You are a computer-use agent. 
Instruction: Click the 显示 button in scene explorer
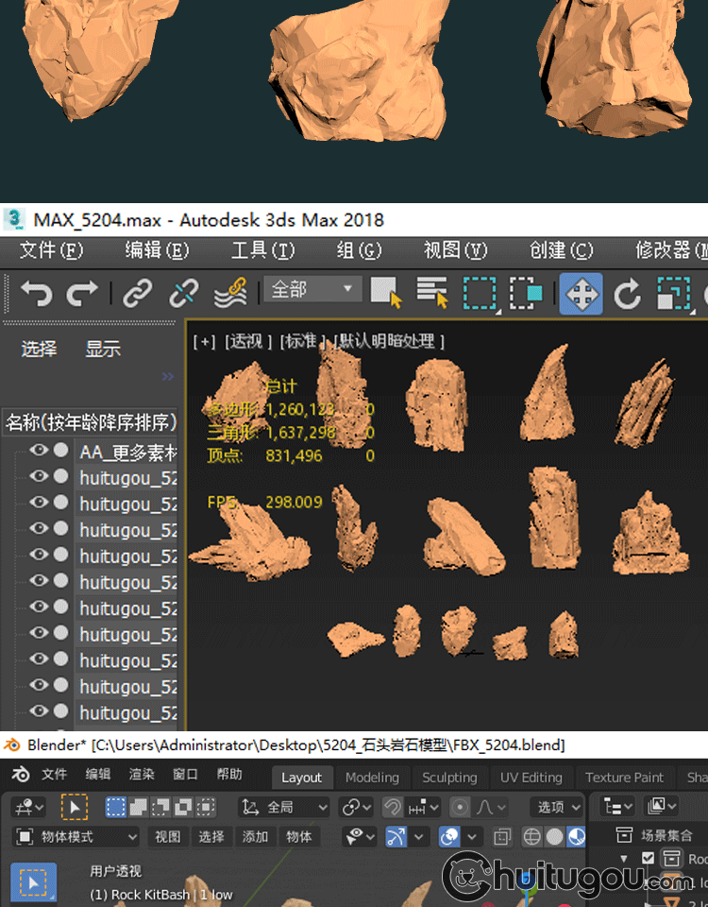point(103,350)
